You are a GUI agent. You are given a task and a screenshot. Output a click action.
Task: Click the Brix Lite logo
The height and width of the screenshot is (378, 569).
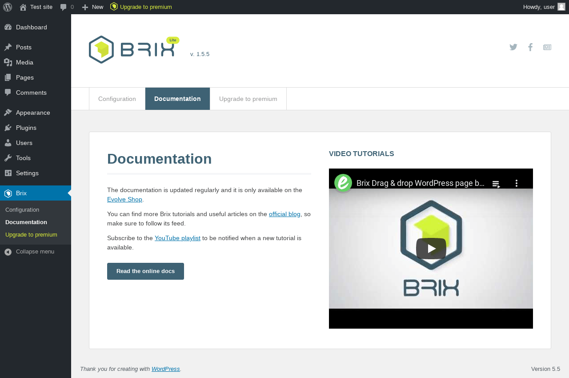click(x=134, y=49)
